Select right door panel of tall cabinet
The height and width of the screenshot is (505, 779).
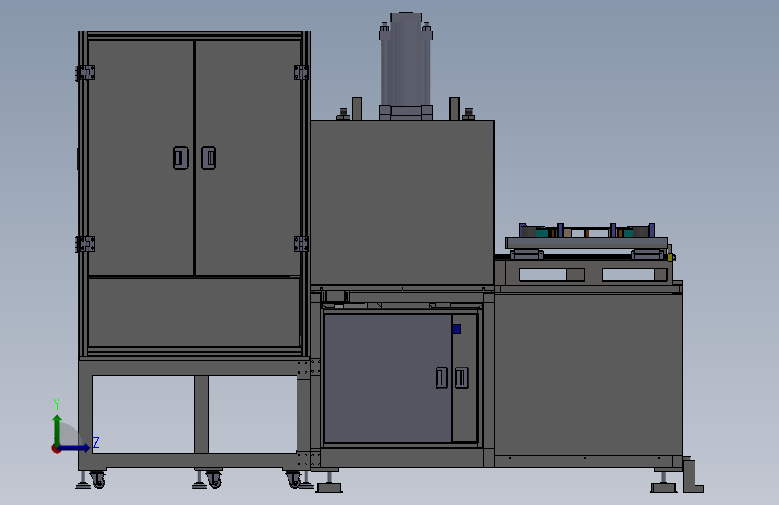[x=248, y=157]
